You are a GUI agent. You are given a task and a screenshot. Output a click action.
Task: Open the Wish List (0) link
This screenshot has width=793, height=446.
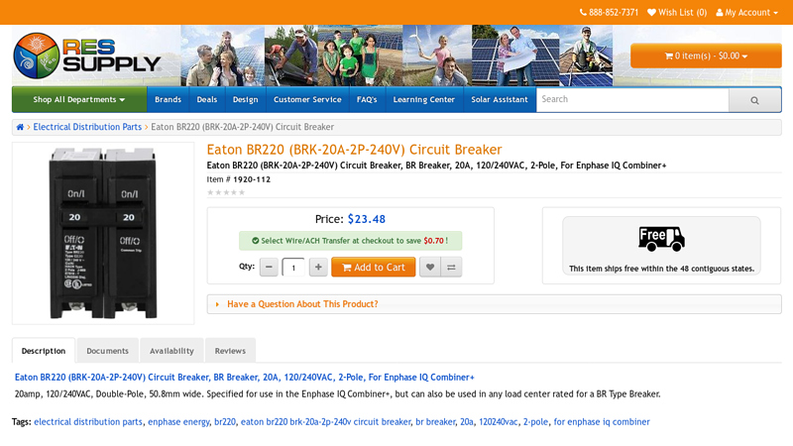677,13
